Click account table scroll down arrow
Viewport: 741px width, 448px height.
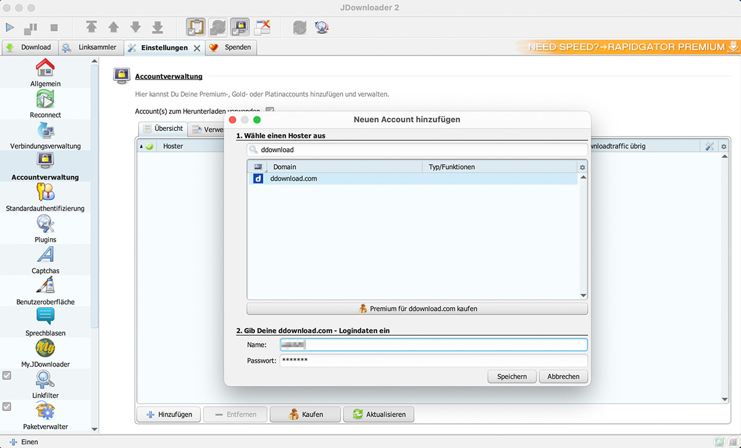click(x=725, y=399)
